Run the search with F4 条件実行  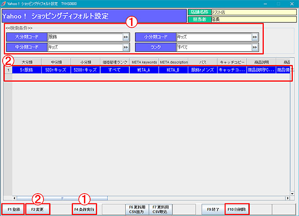(84, 209)
